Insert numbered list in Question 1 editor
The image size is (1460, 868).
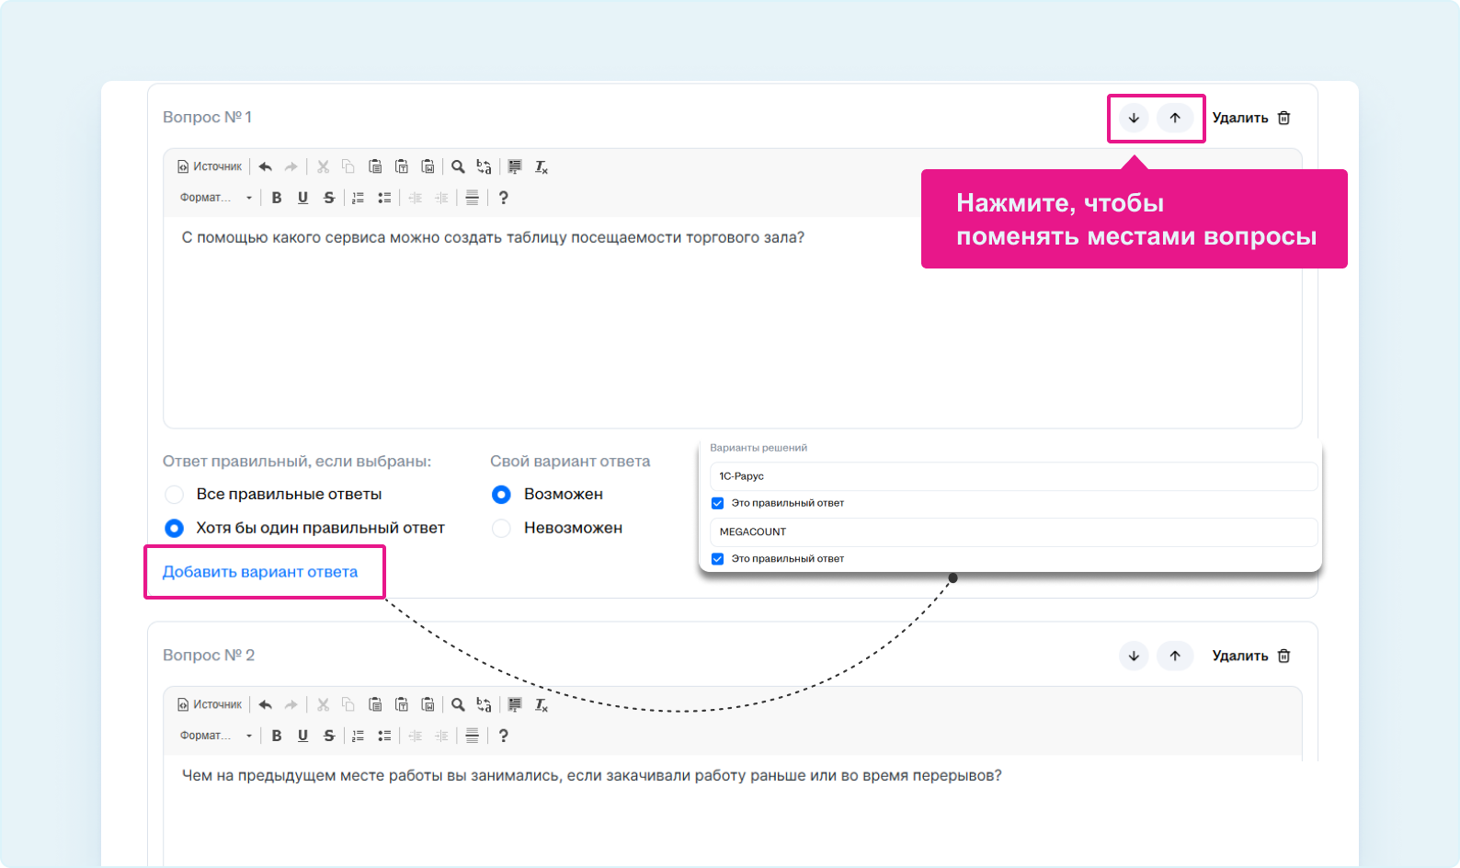pos(359,198)
